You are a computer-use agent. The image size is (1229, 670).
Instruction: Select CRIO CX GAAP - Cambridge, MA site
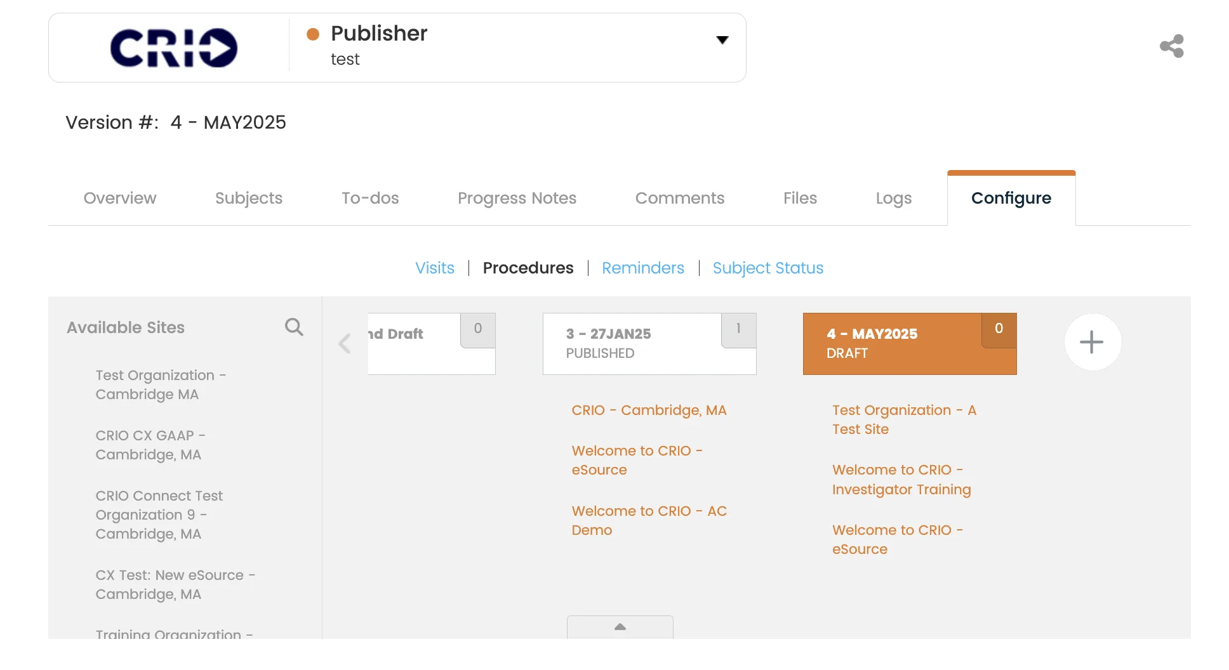tap(150, 445)
